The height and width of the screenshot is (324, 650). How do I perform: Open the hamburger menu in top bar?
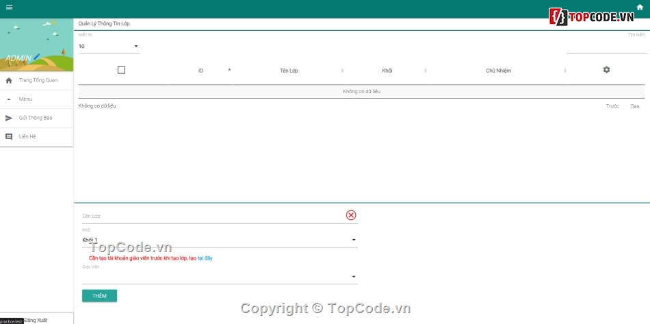coord(9,7)
